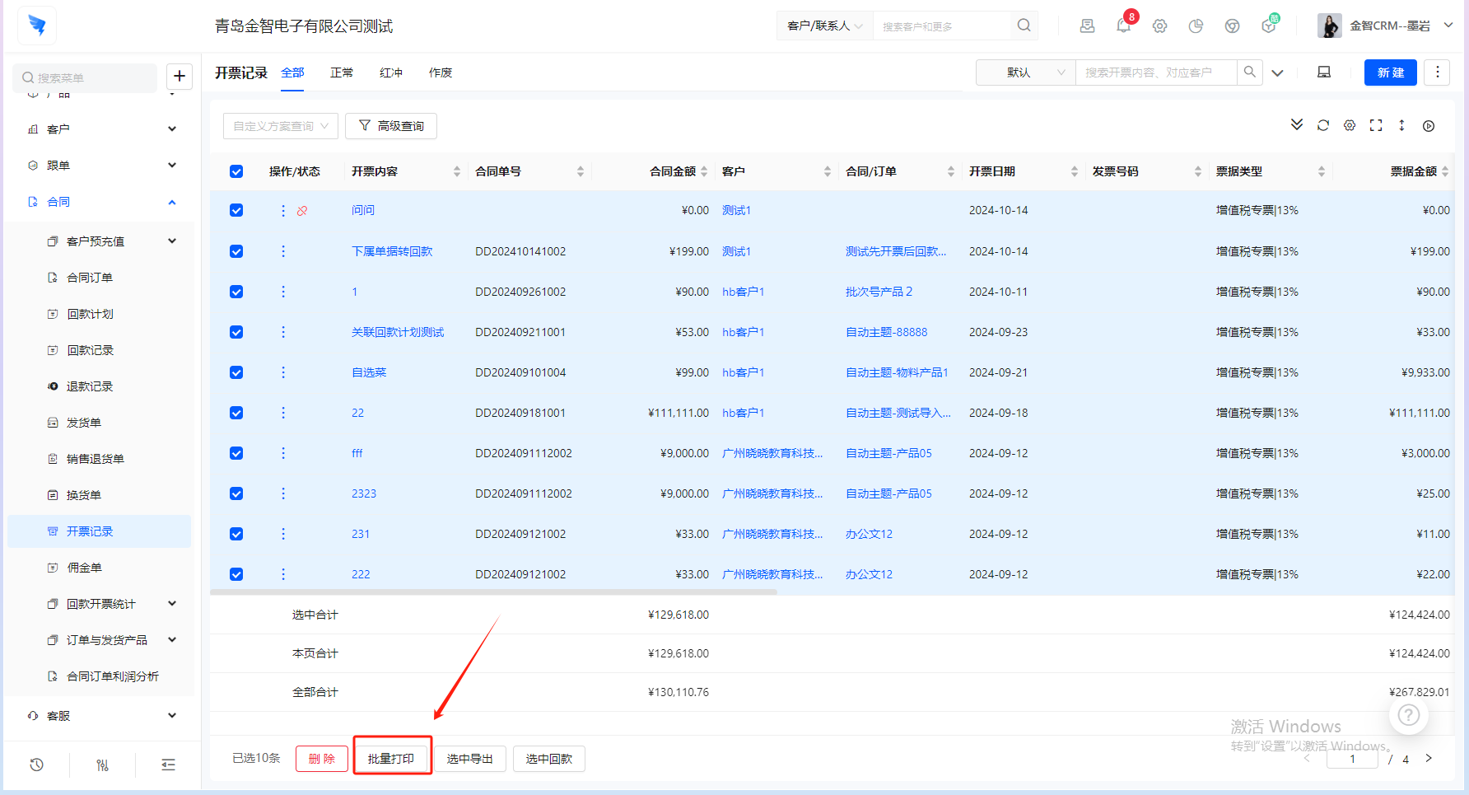Open the 默认 dropdown selector
This screenshot has width=1469, height=795.
click(1025, 72)
